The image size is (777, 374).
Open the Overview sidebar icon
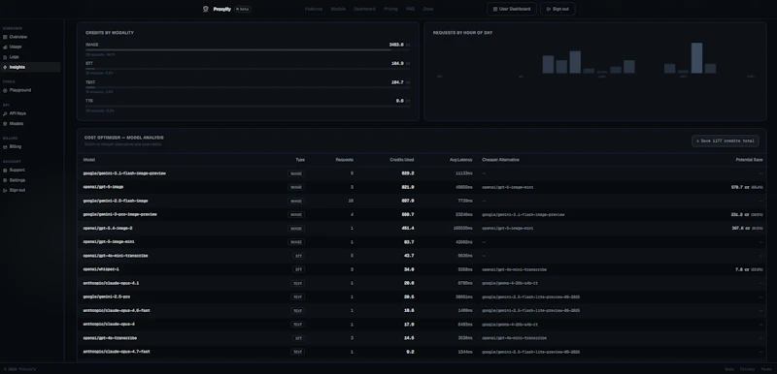(5, 37)
